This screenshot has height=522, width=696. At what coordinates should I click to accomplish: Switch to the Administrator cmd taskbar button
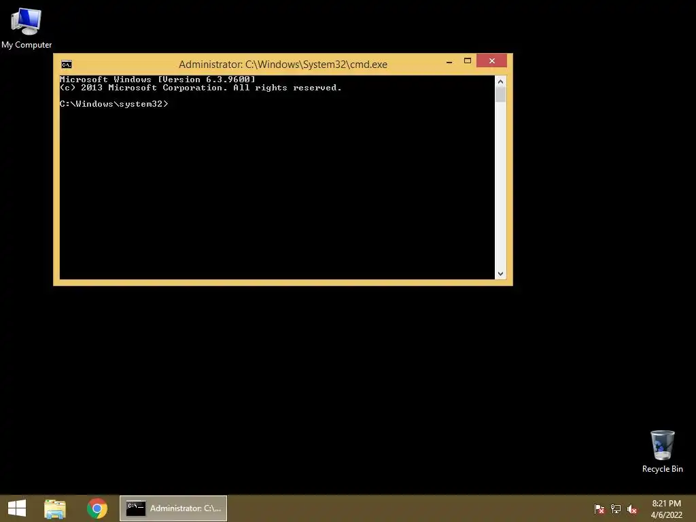click(173, 508)
